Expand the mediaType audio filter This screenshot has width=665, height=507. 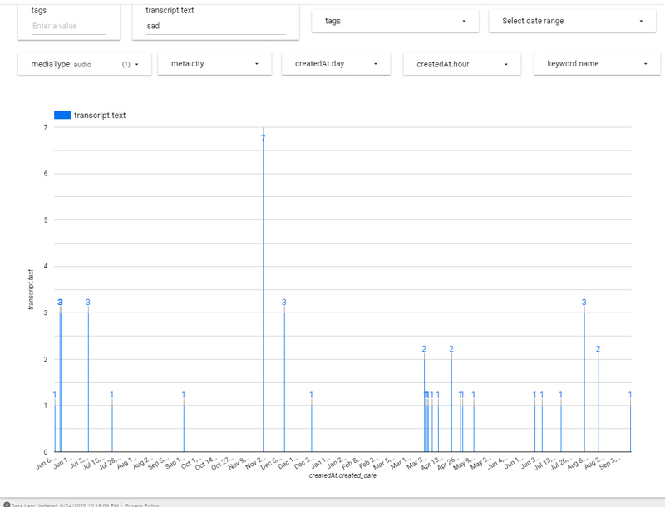coord(85,64)
